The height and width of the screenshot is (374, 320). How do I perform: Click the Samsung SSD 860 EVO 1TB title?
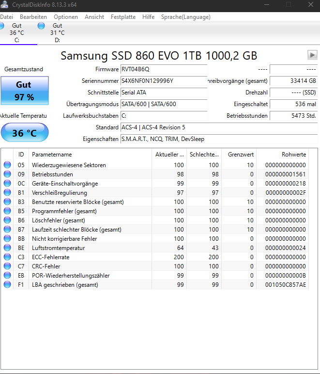click(159, 56)
